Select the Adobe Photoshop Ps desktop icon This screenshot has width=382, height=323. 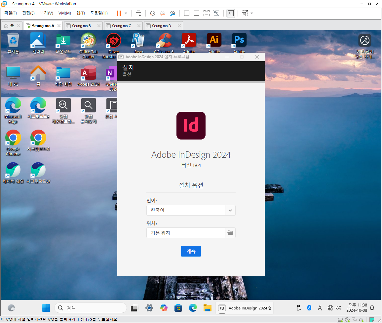point(239,43)
